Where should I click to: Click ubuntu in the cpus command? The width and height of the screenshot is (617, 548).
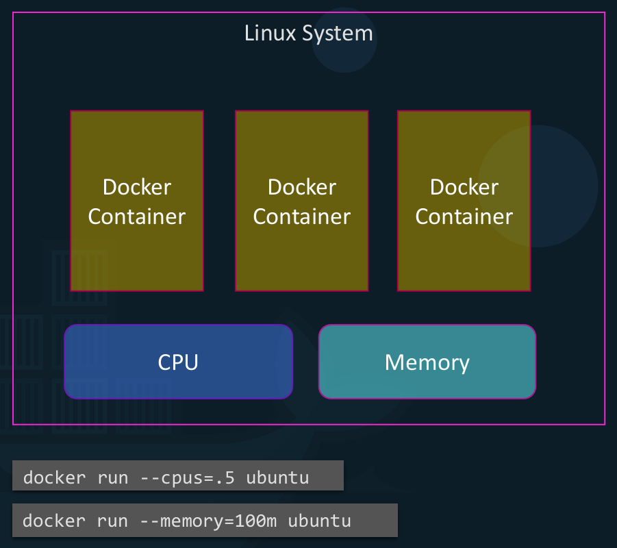[277, 477]
